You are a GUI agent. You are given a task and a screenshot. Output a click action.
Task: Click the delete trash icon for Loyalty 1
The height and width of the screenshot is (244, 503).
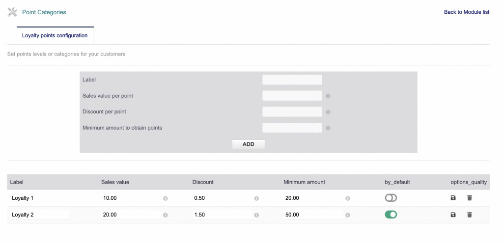click(470, 198)
